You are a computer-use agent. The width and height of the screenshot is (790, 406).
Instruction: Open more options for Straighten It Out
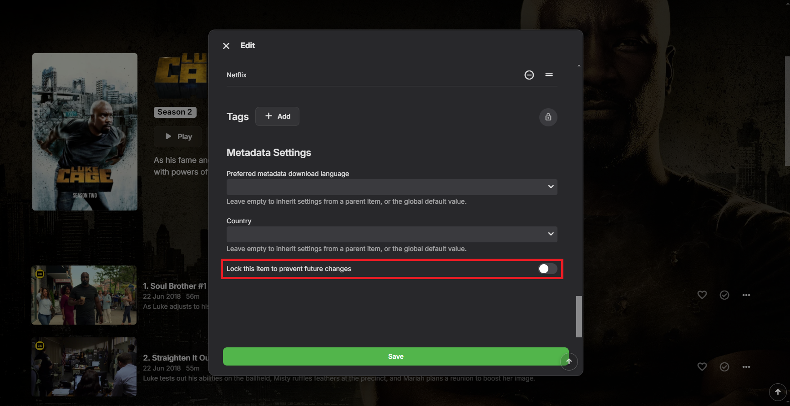(746, 367)
